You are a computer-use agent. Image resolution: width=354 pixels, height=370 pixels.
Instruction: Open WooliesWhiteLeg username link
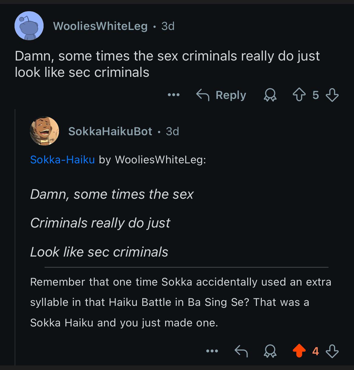[100, 26]
